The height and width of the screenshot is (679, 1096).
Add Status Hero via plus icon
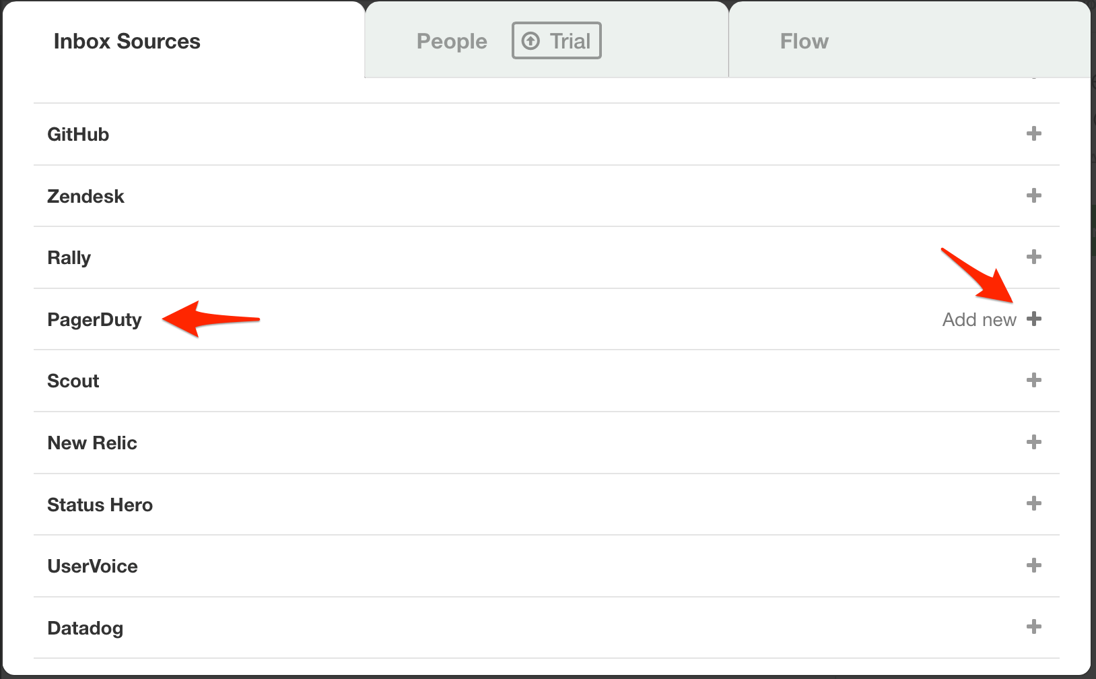click(x=1033, y=503)
